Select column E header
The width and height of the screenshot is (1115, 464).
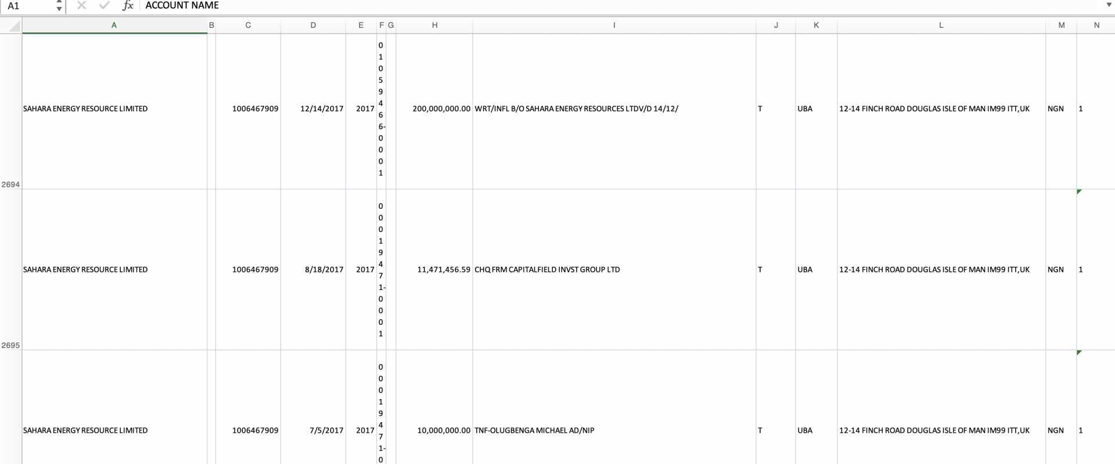361,26
